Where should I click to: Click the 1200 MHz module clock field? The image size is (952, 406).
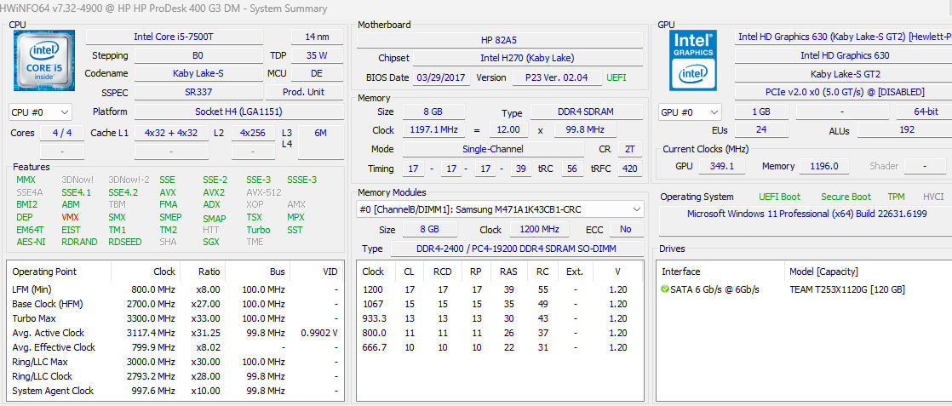[540, 230]
